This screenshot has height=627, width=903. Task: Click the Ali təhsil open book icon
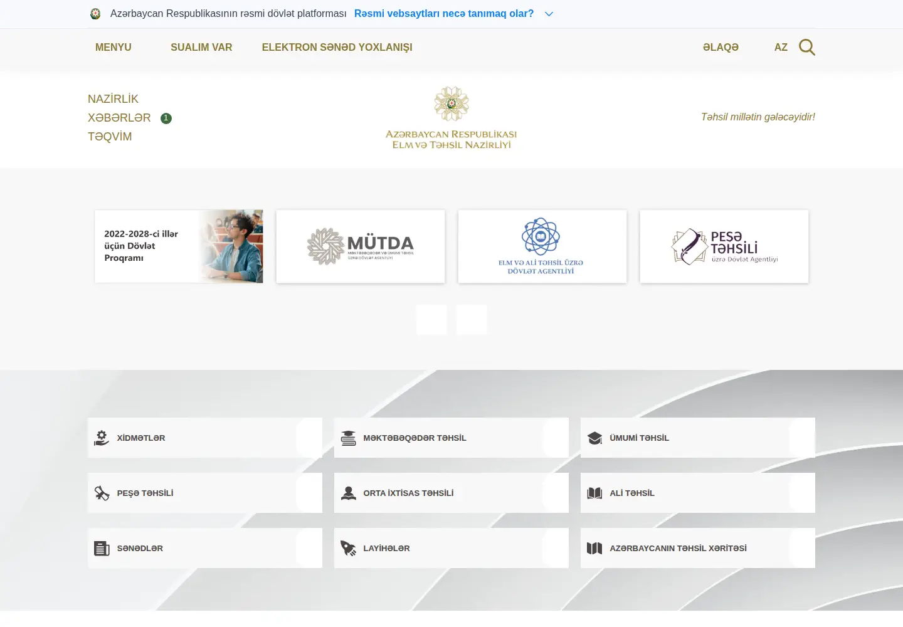pos(594,493)
